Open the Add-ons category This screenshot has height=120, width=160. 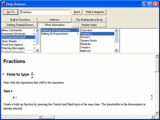click(54, 20)
